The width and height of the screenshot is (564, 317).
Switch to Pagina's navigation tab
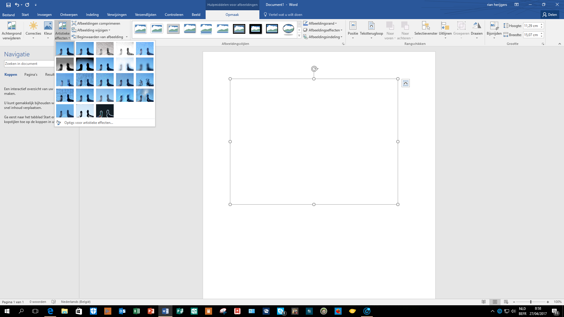31,75
